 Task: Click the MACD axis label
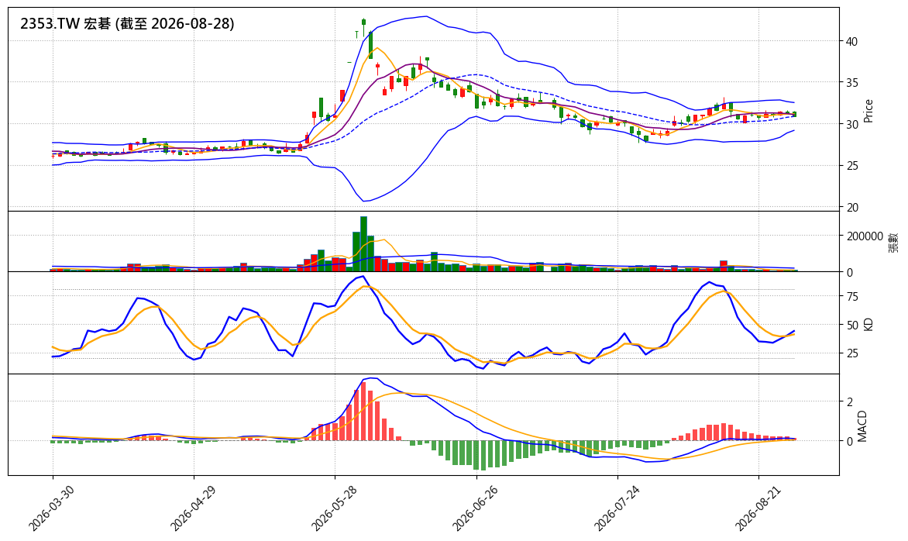tap(863, 426)
